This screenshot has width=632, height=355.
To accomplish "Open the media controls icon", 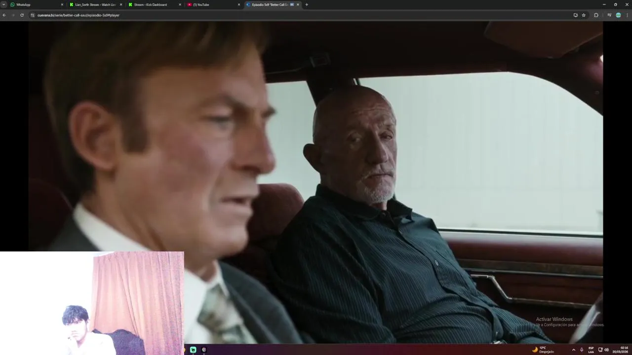I will coord(609,15).
